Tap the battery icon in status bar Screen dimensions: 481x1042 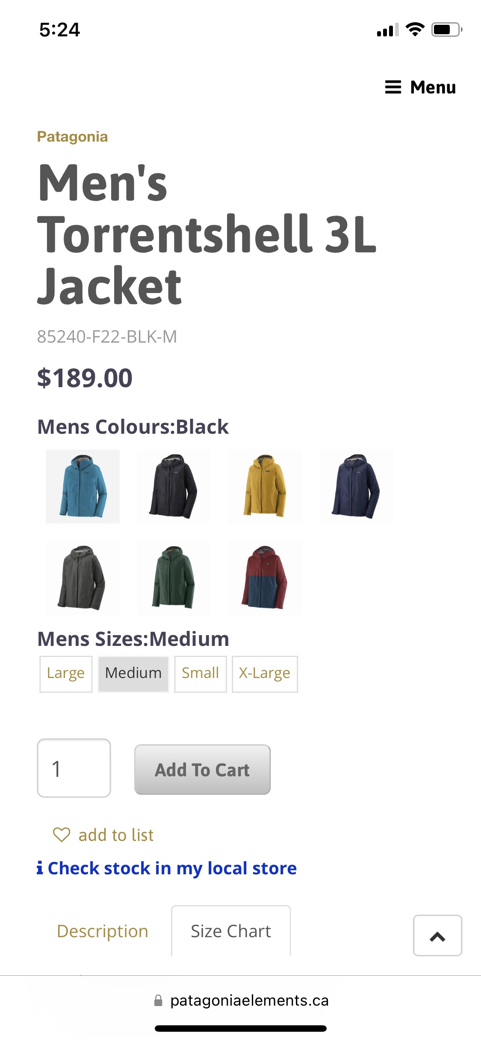[x=447, y=30]
